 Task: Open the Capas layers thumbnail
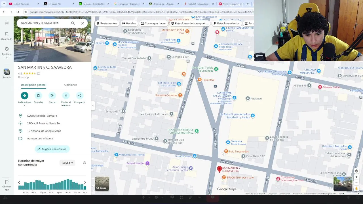[x=102, y=184]
